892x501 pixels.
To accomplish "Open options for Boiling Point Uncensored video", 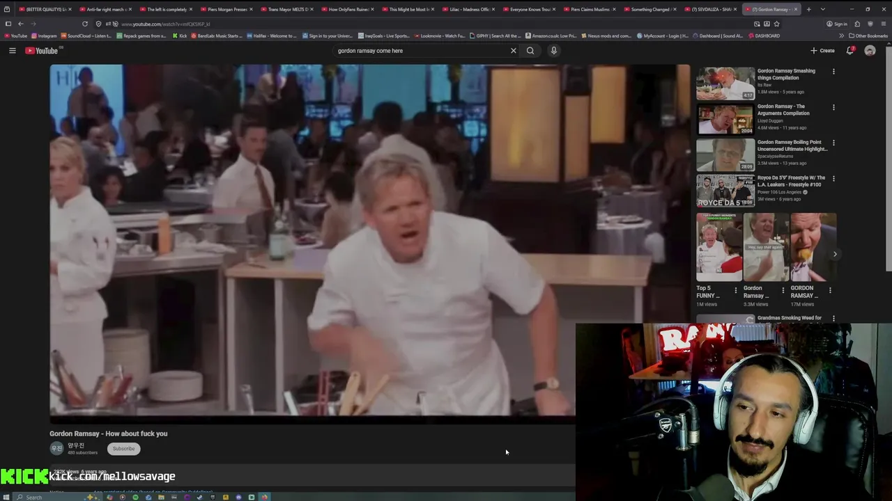I will coord(833,143).
